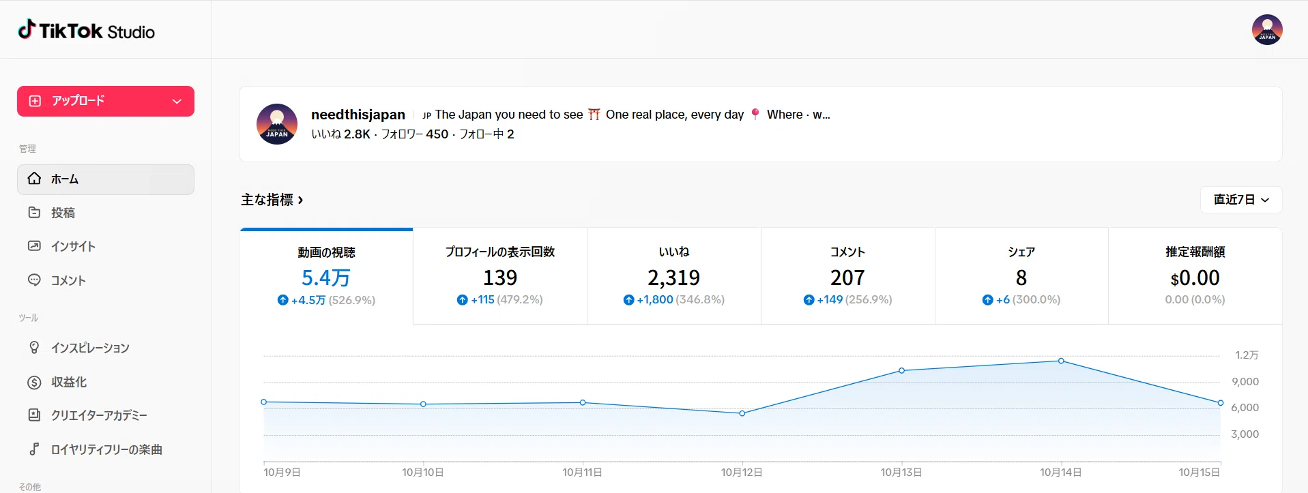Open クリエイターアカデミー link in sidebar
The image size is (1308, 493).
point(106,415)
